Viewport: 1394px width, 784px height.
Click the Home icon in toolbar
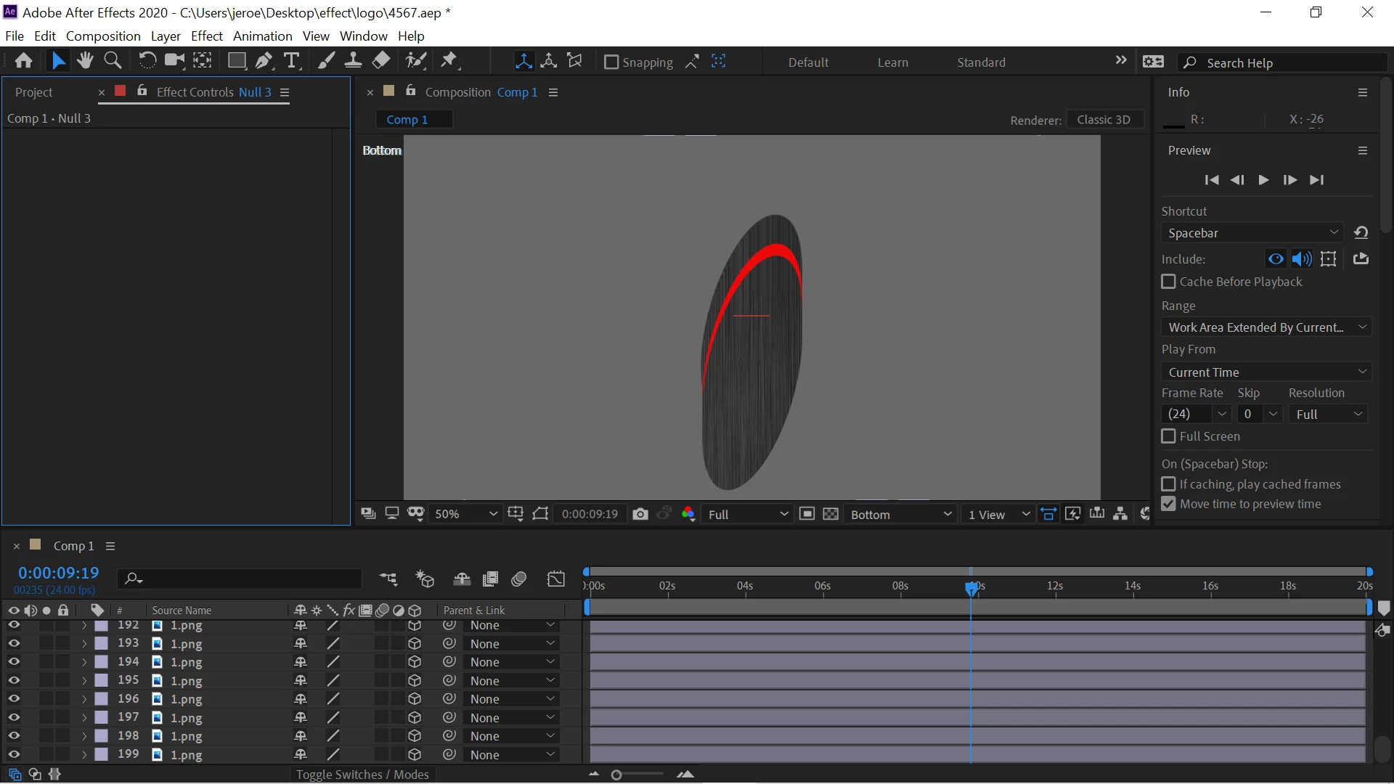coord(23,61)
